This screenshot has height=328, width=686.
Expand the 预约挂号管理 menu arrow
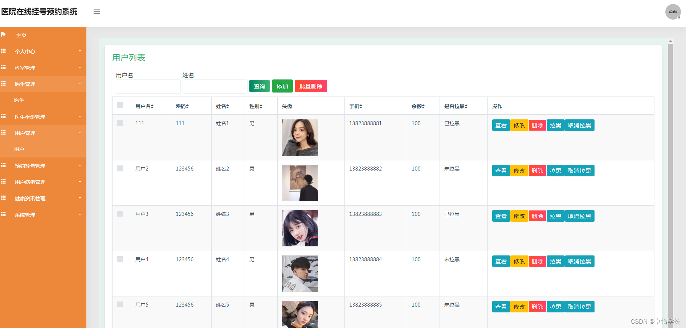[x=80, y=165]
